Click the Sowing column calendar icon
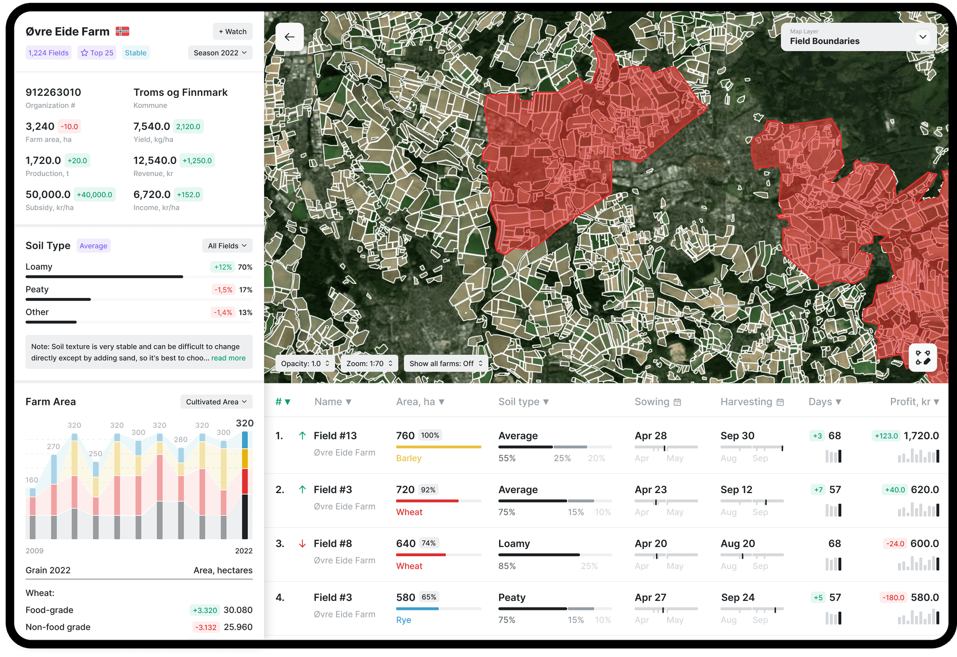The height and width of the screenshot is (657, 957). click(677, 402)
